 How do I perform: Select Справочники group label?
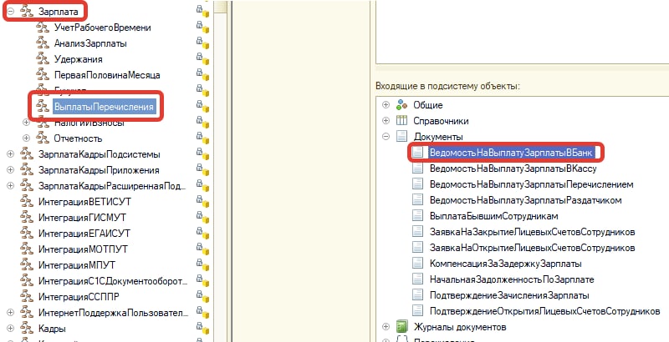click(442, 121)
